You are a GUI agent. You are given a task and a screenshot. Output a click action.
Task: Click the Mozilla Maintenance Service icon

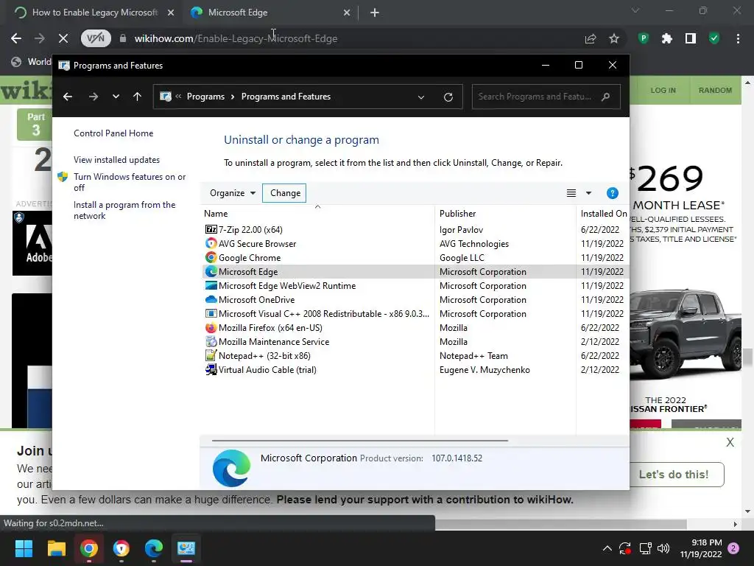click(x=211, y=342)
